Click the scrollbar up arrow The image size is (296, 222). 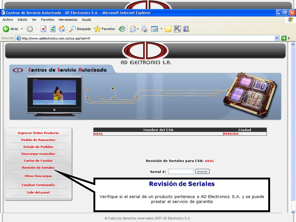tap(293, 44)
